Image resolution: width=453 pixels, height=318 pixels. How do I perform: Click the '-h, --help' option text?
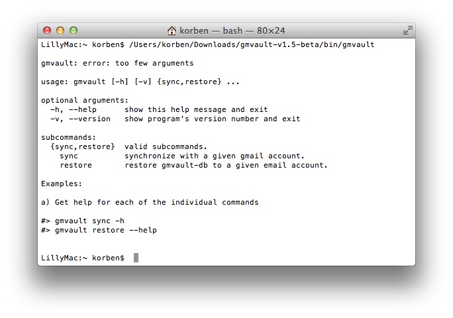74,109
